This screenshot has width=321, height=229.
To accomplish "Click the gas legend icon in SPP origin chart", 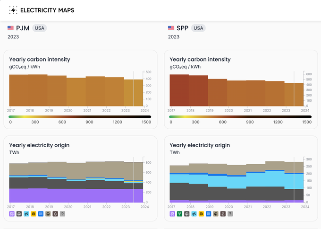I will [x=216, y=214].
